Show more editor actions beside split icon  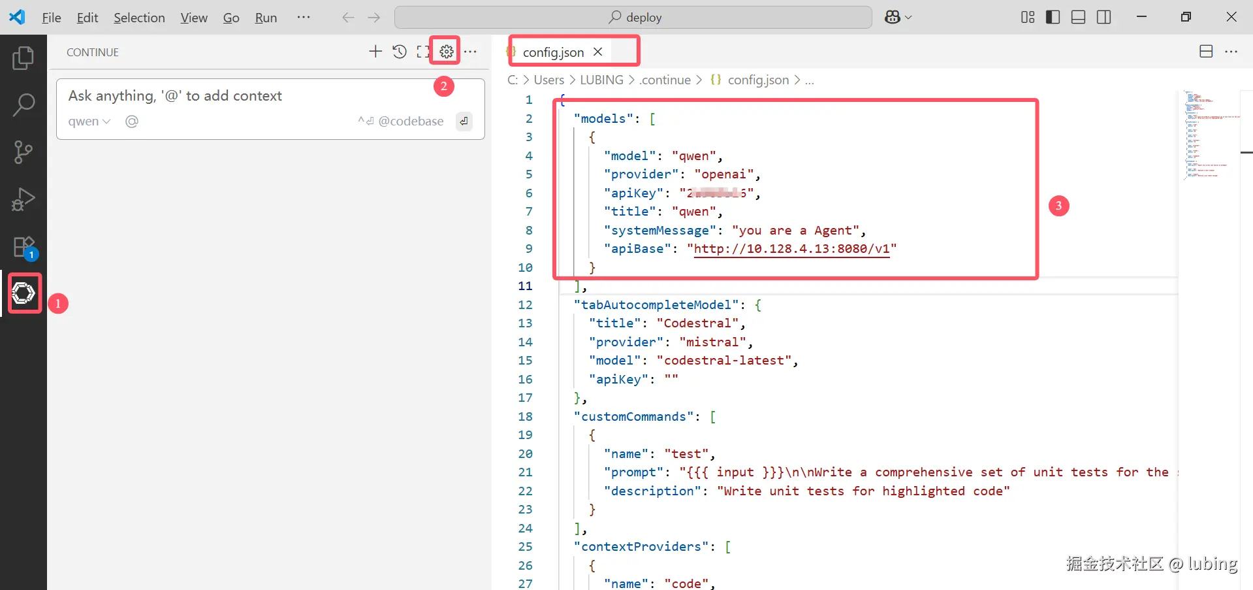(x=1231, y=52)
